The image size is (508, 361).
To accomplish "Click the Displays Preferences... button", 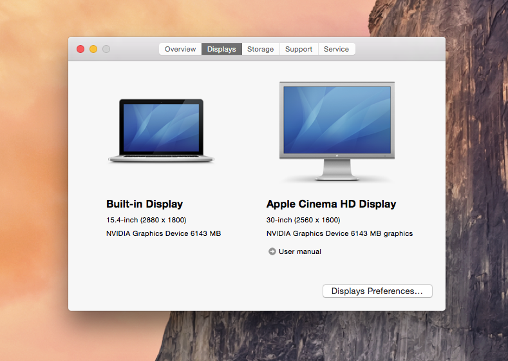I will [377, 291].
